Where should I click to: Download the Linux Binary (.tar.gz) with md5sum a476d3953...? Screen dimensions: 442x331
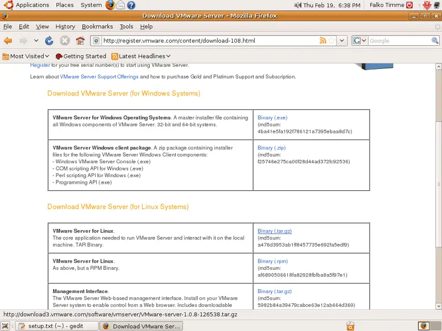[275, 231]
